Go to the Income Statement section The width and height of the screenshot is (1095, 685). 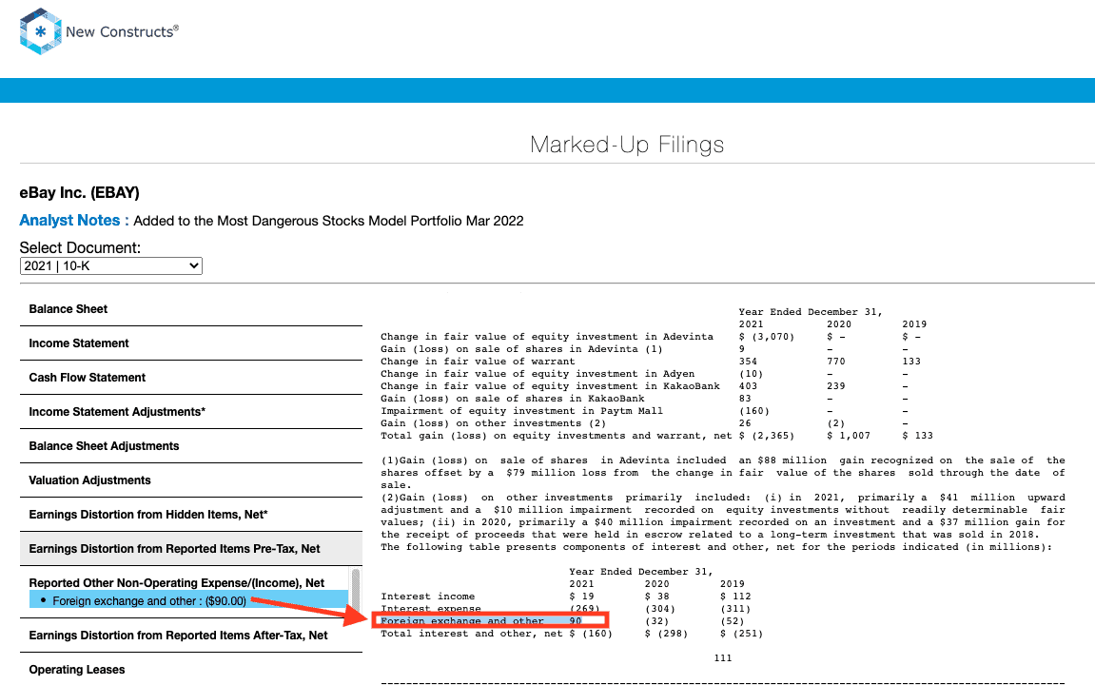pyautogui.click(x=190, y=342)
